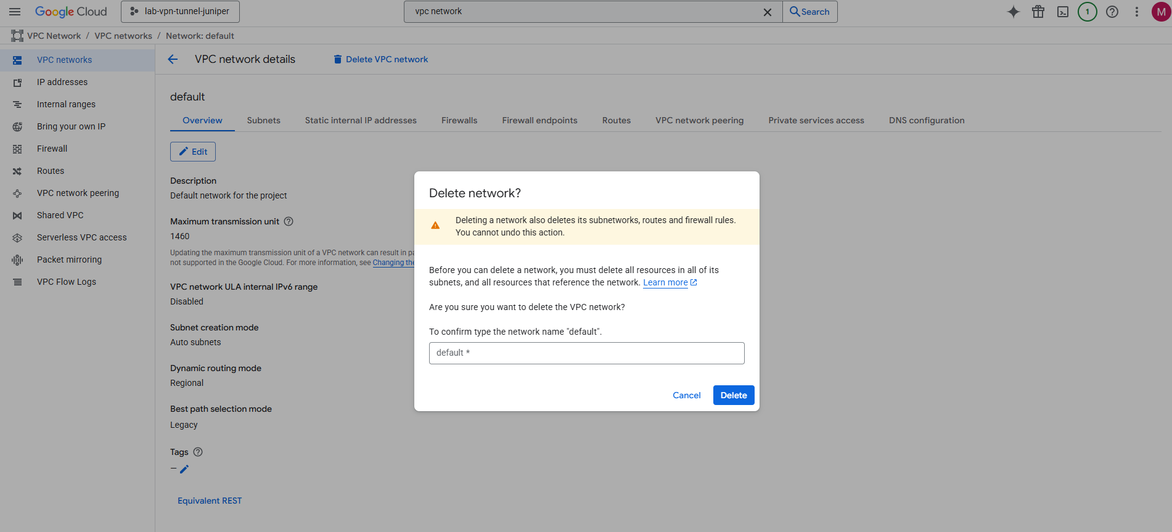Click the Packet mirroring sidebar icon

[17, 260]
